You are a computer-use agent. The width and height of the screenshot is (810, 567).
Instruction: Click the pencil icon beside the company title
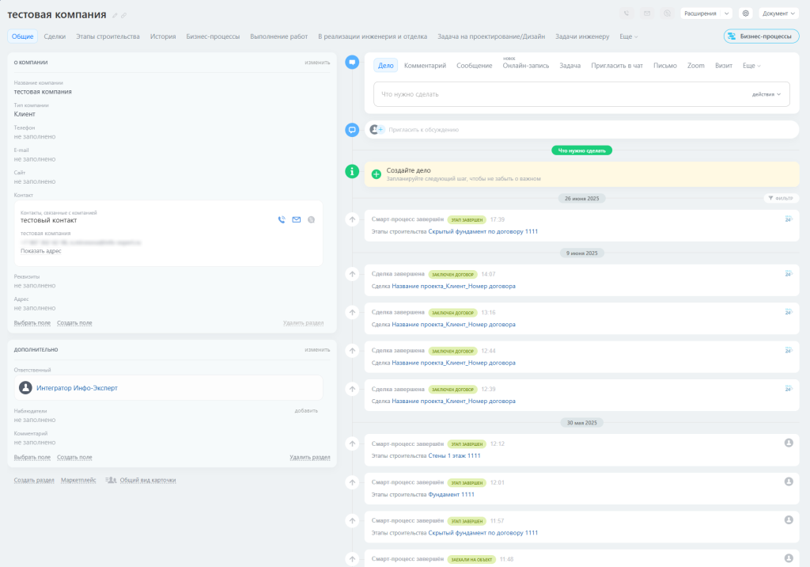click(x=115, y=15)
